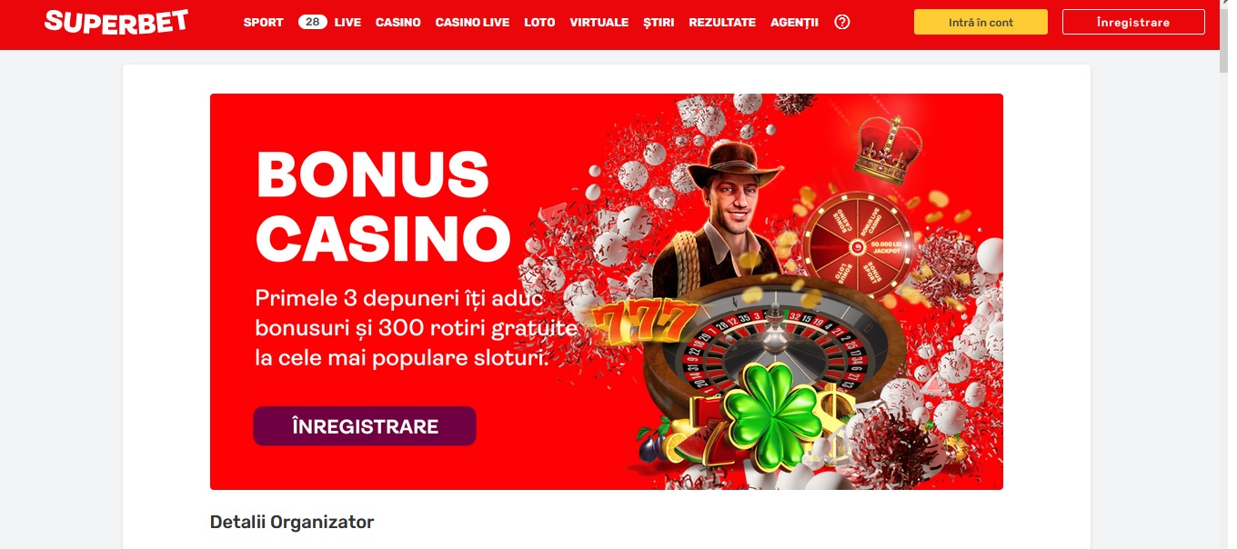Click the Bonus Casino banner image

[x=607, y=292]
